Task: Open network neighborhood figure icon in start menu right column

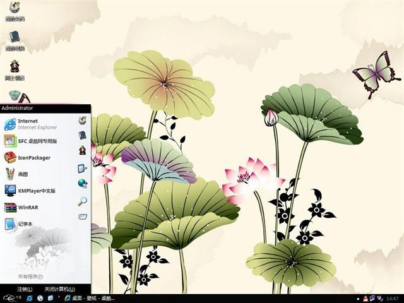Action: click(83, 150)
